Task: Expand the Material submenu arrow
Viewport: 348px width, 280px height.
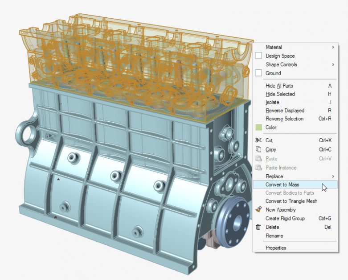Action: point(333,47)
